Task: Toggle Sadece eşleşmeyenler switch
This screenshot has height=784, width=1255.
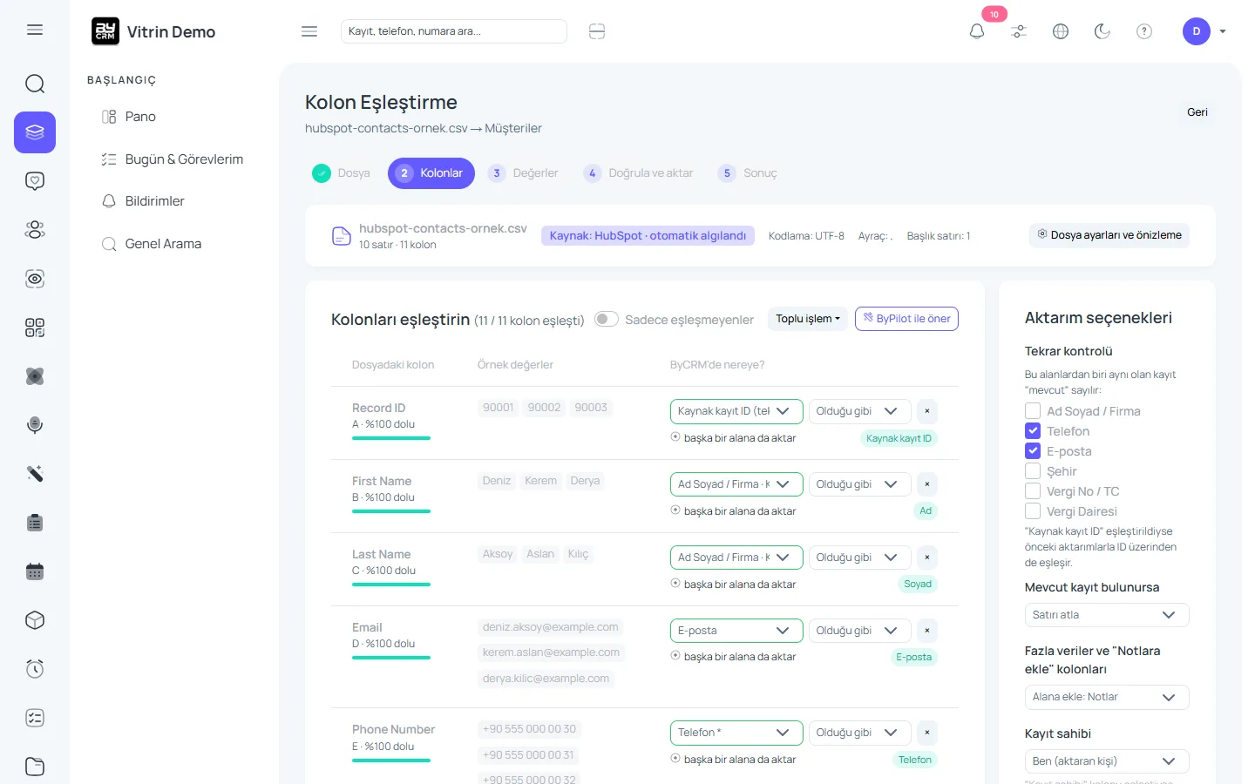Action: point(607,319)
